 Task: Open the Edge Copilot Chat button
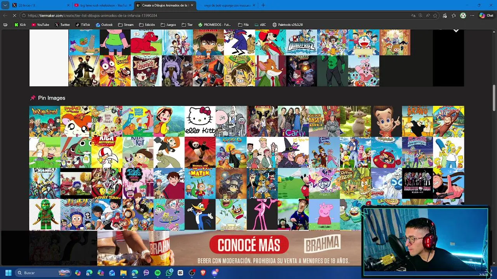click(487, 15)
